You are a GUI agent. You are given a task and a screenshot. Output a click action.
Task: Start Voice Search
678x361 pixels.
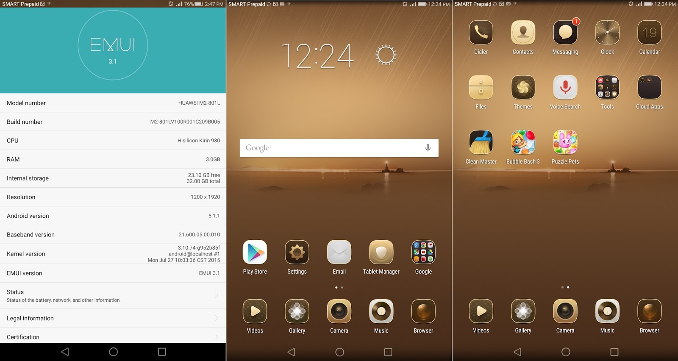coord(565,87)
